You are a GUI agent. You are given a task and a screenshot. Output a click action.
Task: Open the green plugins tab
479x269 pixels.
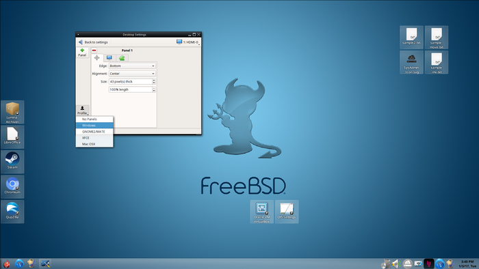pyautogui.click(x=122, y=58)
